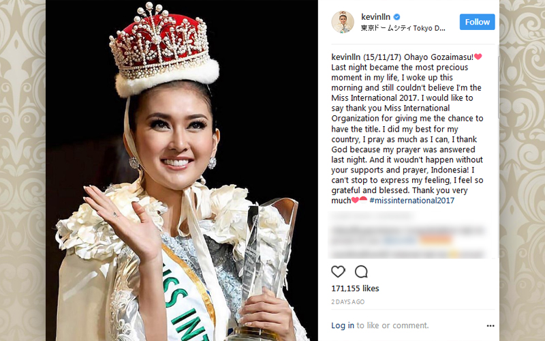The width and height of the screenshot is (545, 341).
Task: Click Log in link to comment
Action: coord(343,325)
